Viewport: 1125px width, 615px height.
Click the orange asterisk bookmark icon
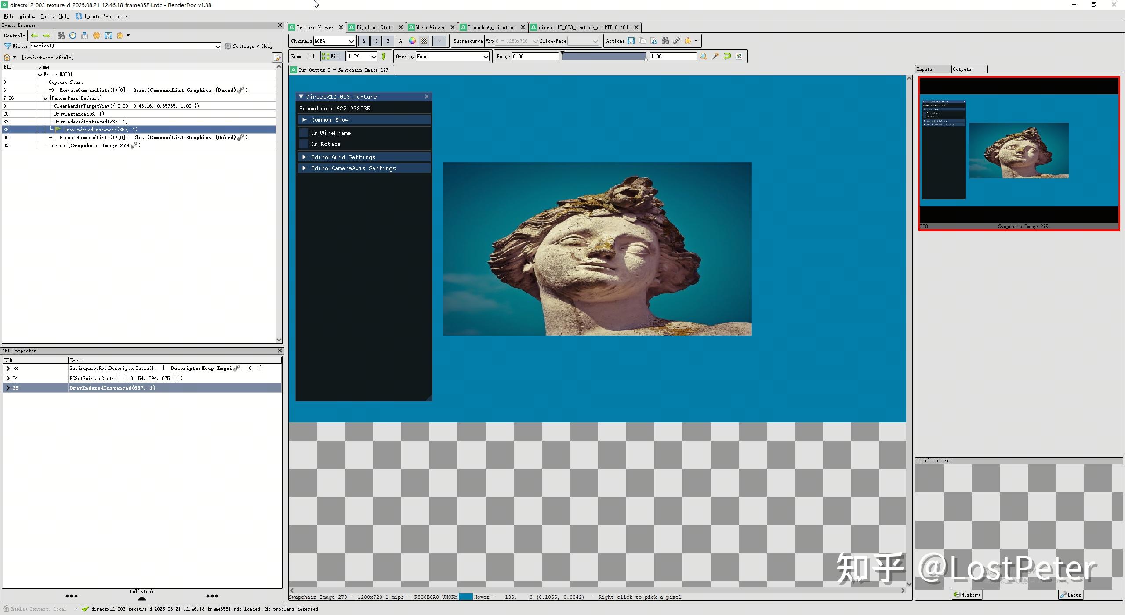click(97, 36)
